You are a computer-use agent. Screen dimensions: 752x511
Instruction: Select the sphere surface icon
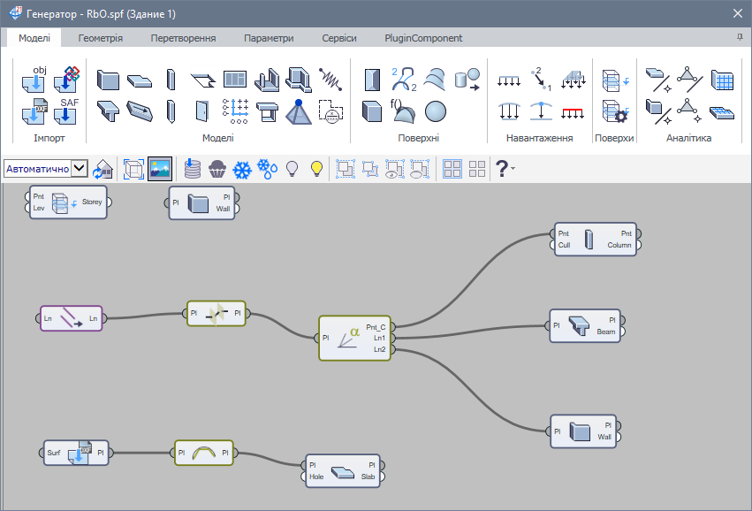(435, 111)
